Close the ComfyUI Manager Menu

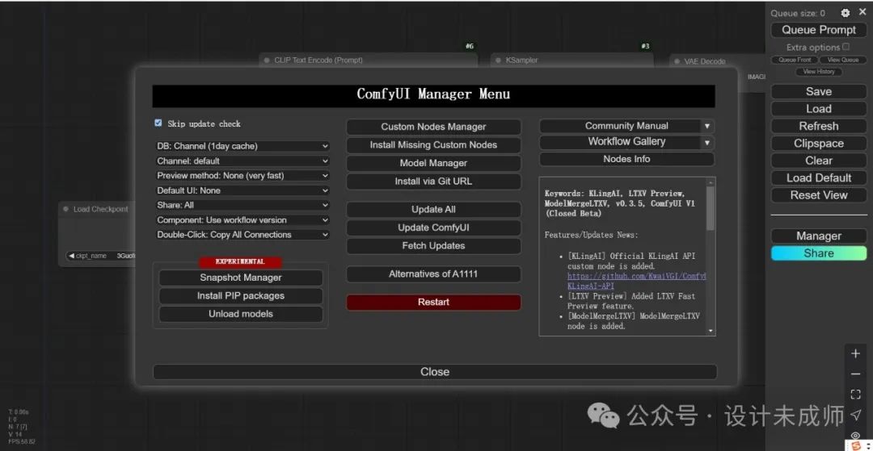(435, 372)
